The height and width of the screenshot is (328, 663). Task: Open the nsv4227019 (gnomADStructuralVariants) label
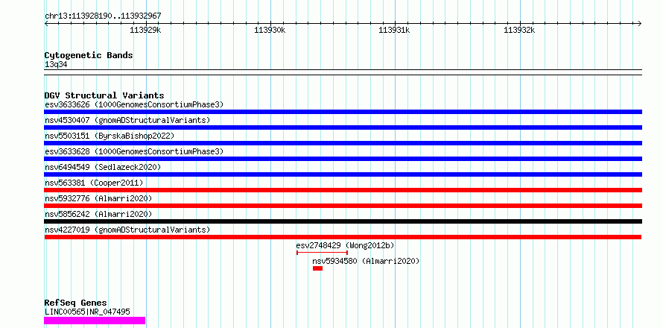tap(127, 230)
